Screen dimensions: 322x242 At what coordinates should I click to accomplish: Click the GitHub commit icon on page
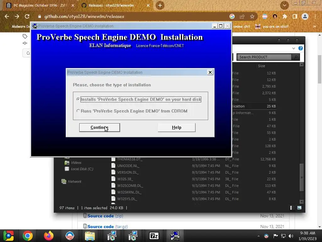[x=25, y=43]
